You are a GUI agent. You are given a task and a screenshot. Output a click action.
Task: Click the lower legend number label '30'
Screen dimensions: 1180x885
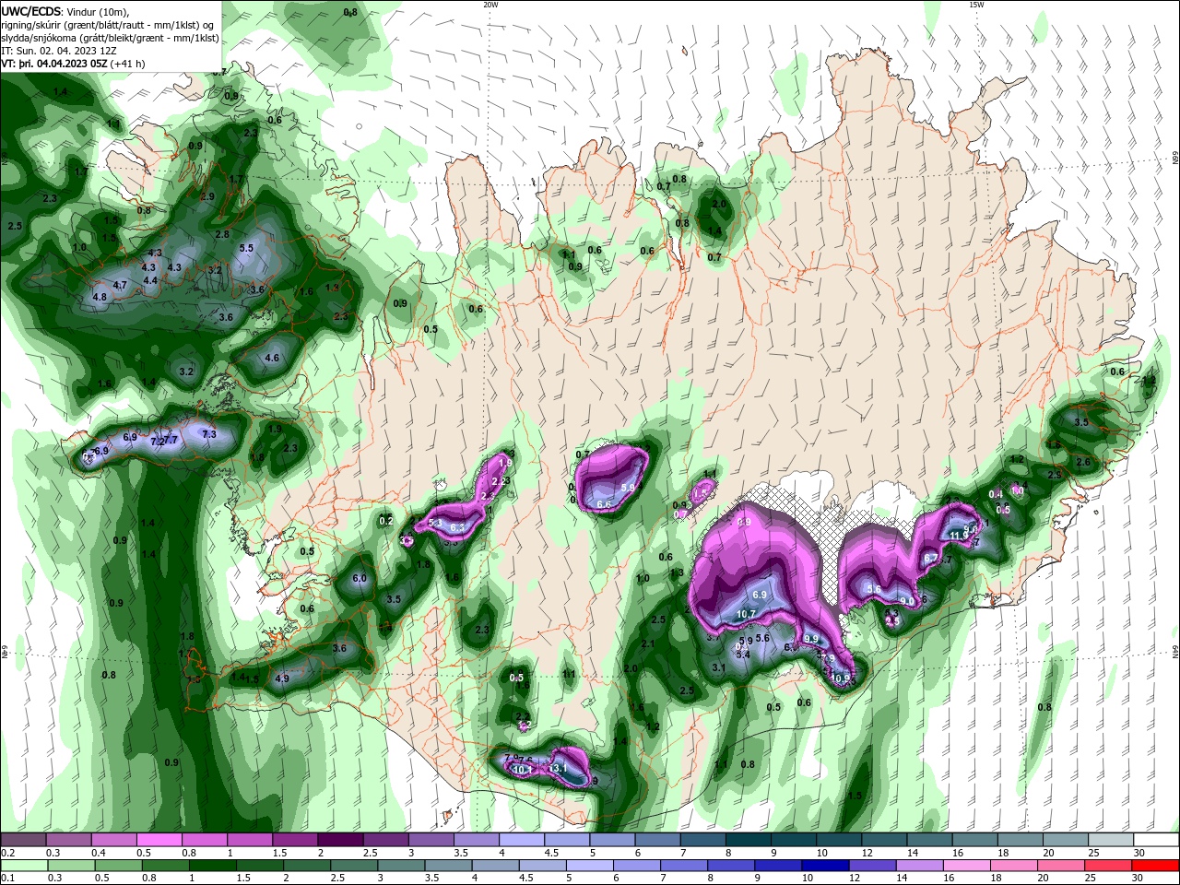[x=1138, y=879]
